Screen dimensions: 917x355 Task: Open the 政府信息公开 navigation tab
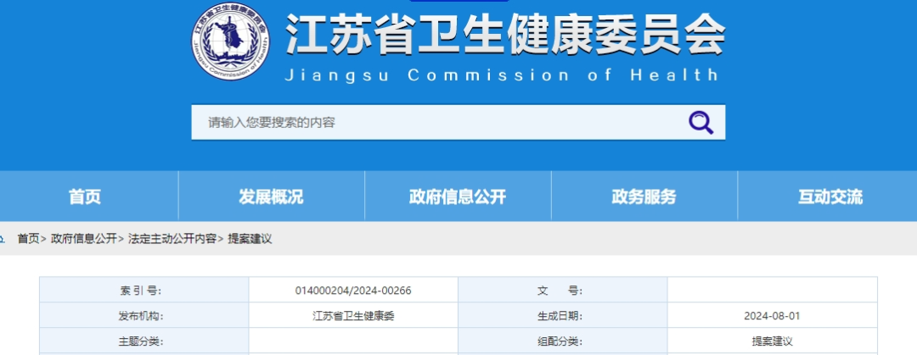click(x=458, y=197)
